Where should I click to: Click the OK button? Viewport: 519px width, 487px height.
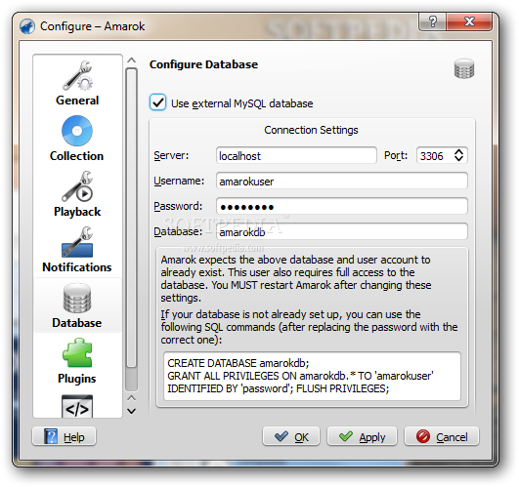(291, 436)
